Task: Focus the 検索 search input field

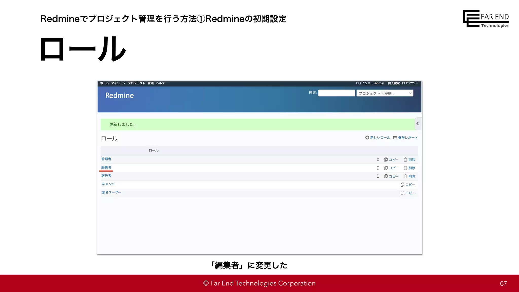Action: pos(337,93)
